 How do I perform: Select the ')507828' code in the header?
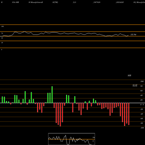click(97, 2)
